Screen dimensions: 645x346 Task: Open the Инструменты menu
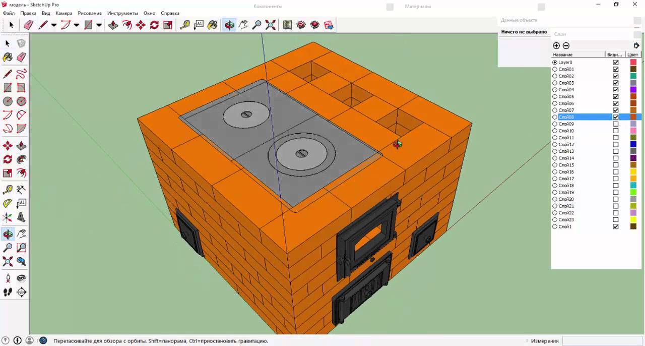click(122, 13)
